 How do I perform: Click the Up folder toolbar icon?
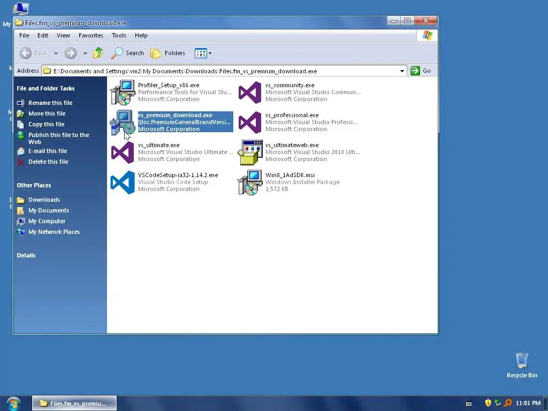click(98, 53)
